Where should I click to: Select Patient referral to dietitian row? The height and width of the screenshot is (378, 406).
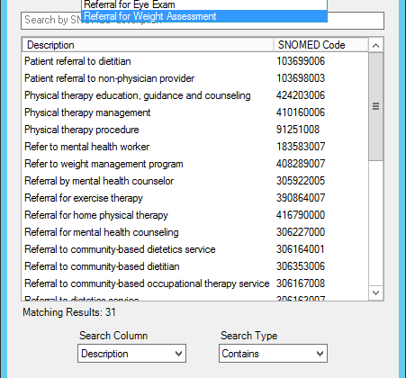(x=195, y=61)
